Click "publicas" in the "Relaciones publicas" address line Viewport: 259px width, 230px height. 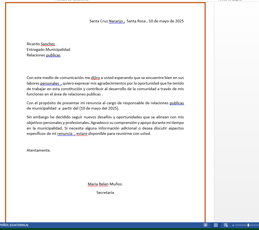click(53, 55)
